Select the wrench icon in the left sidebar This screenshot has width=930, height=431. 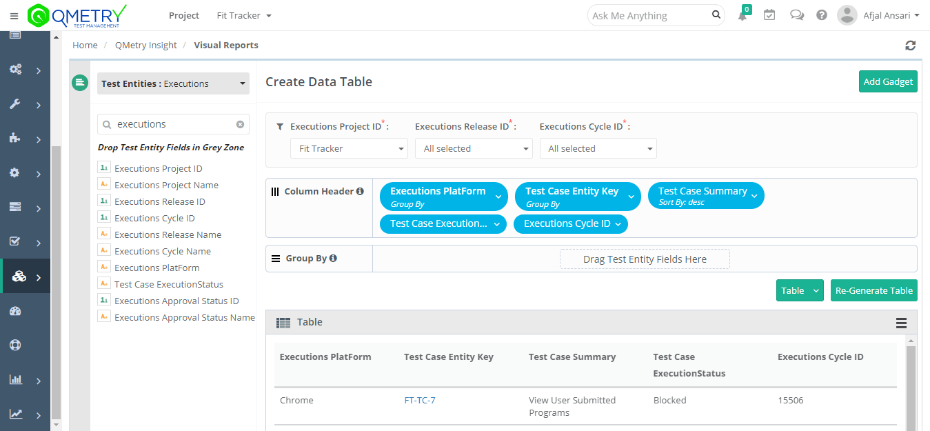click(15, 104)
